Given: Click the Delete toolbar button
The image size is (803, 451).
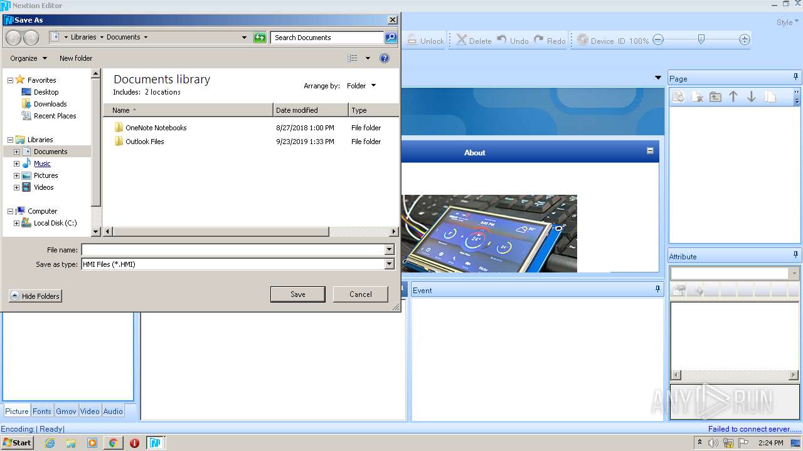Looking at the screenshot, I should coord(474,40).
